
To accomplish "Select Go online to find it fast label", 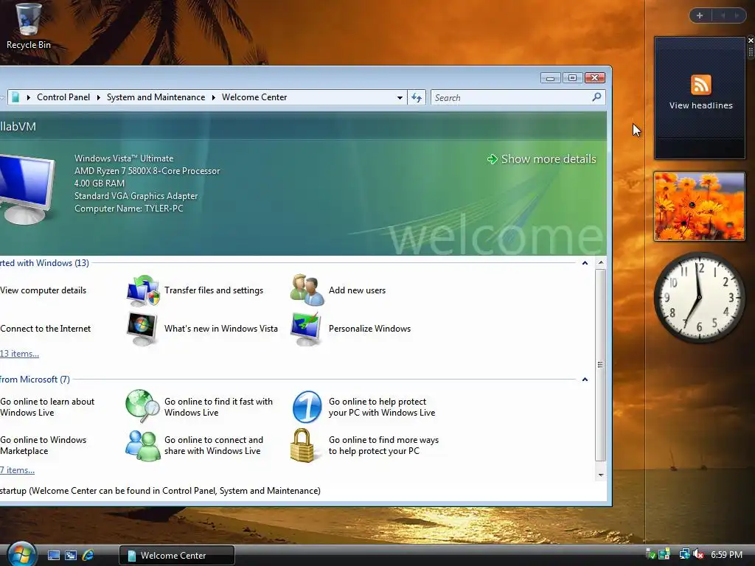I will coord(218,407).
